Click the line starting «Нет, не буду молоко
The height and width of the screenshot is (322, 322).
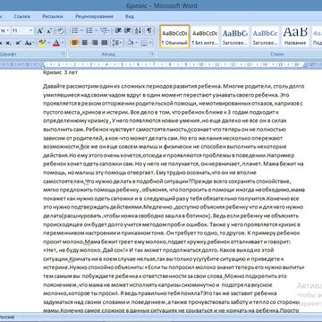click(x=158, y=250)
